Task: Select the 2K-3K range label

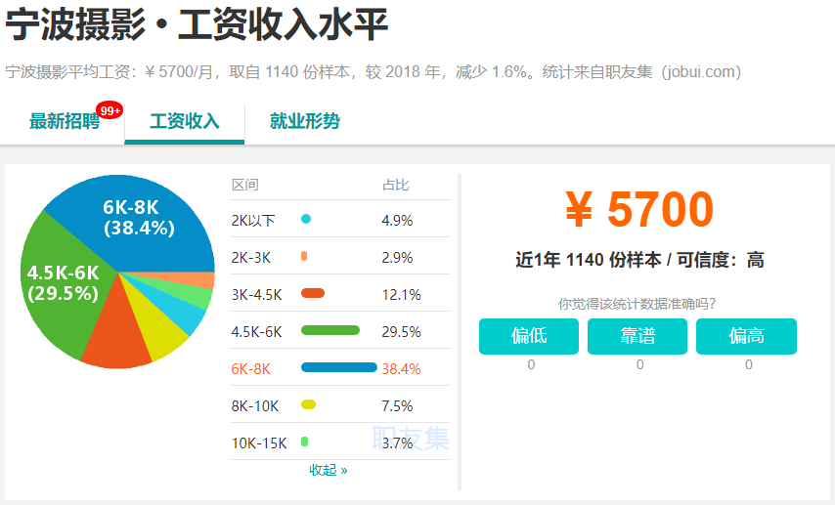Action: 251,258
